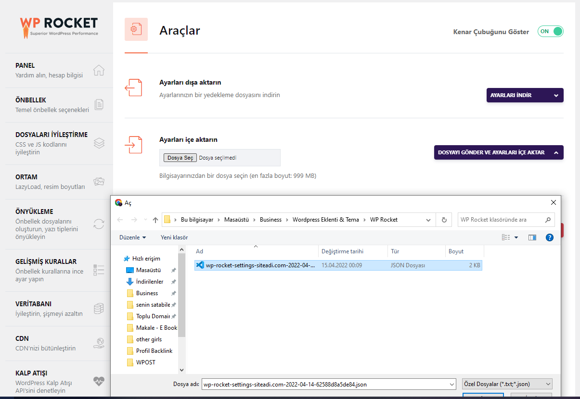Click the Araçlar tools page icon
The image size is (580, 399).
136,29
